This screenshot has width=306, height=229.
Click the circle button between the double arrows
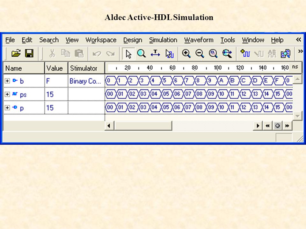pos(278,126)
